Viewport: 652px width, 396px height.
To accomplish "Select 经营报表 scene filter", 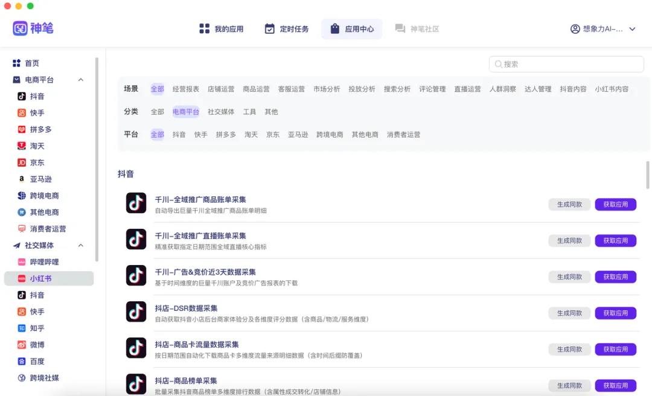I will point(186,89).
